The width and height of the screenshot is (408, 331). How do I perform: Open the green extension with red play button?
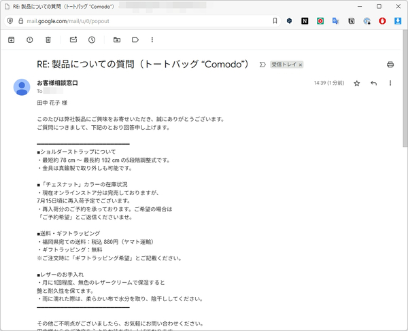coord(320,21)
